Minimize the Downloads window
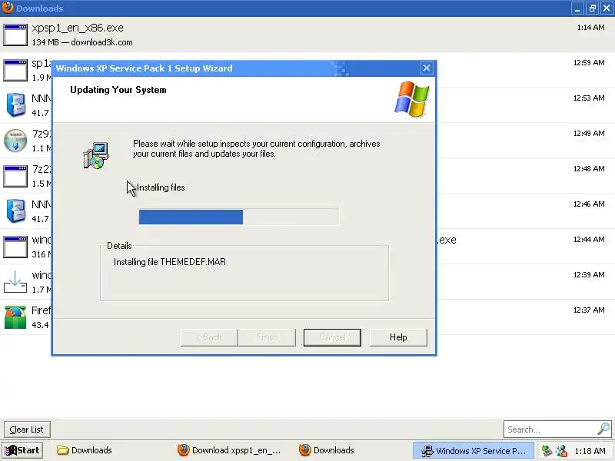 tap(577, 8)
